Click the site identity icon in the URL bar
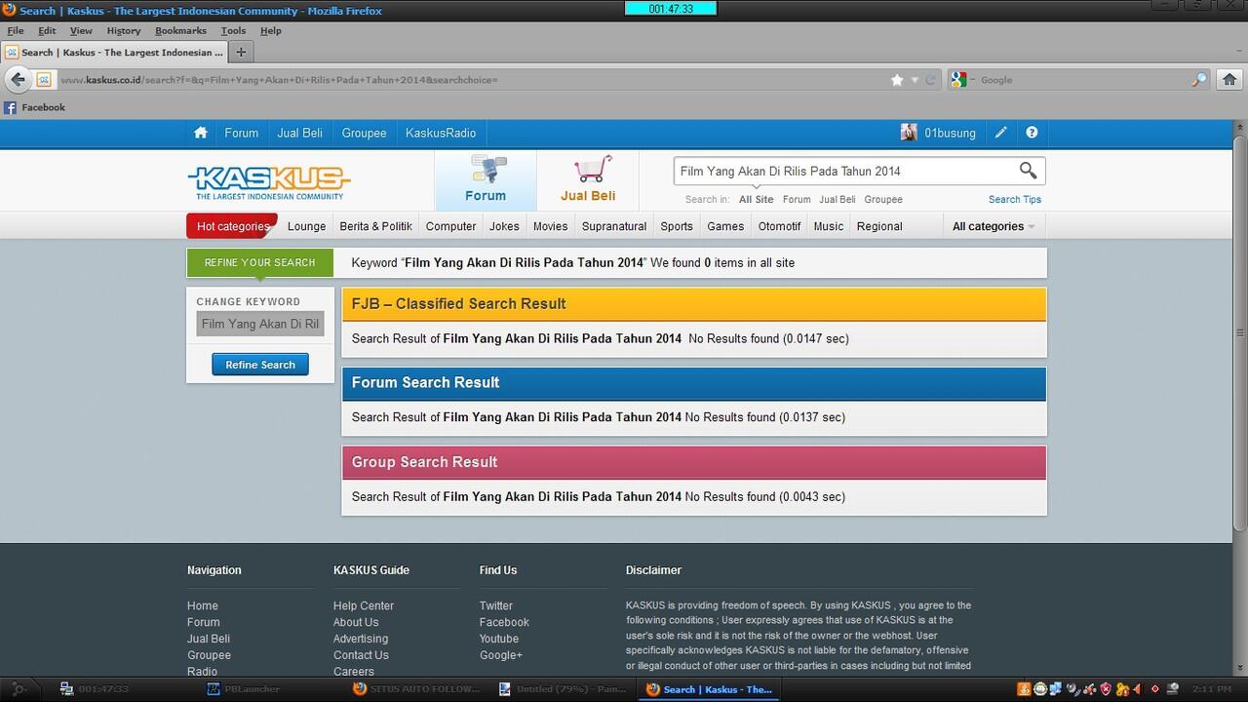 (x=45, y=80)
